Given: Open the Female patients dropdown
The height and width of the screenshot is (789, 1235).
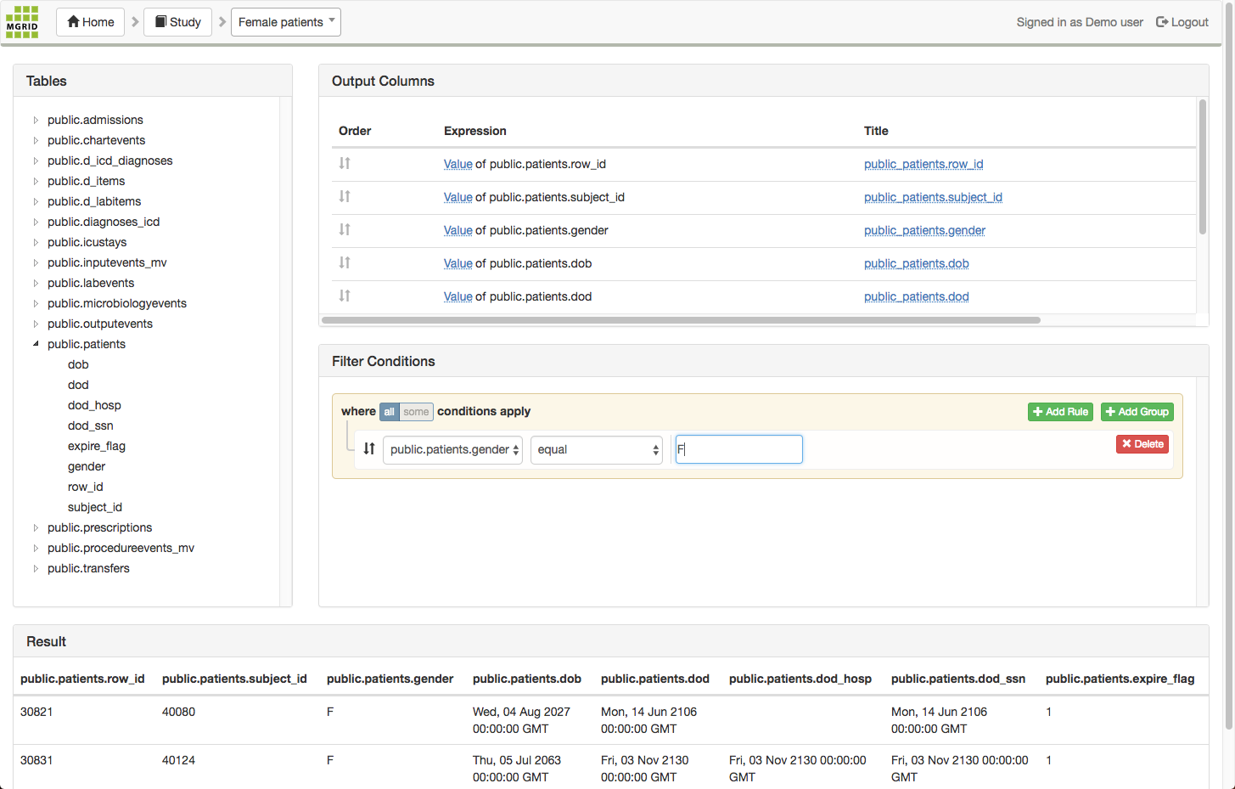Looking at the screenshot, I should point(286,22).
